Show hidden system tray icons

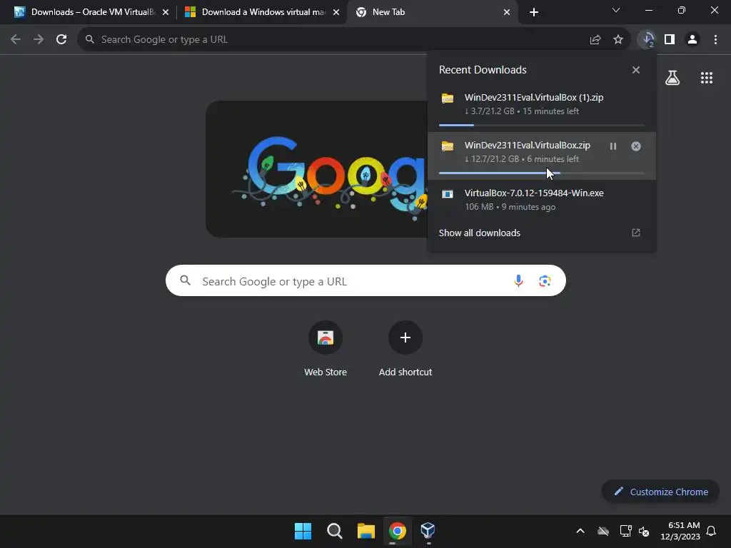(x=580, y=531)
